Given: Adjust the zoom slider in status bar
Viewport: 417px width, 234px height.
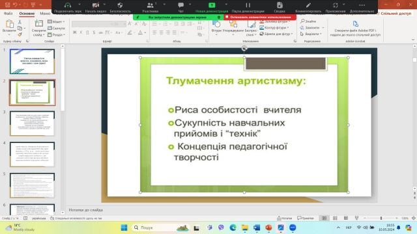Looking at the screenshot, I should click(x=381, y=218).
